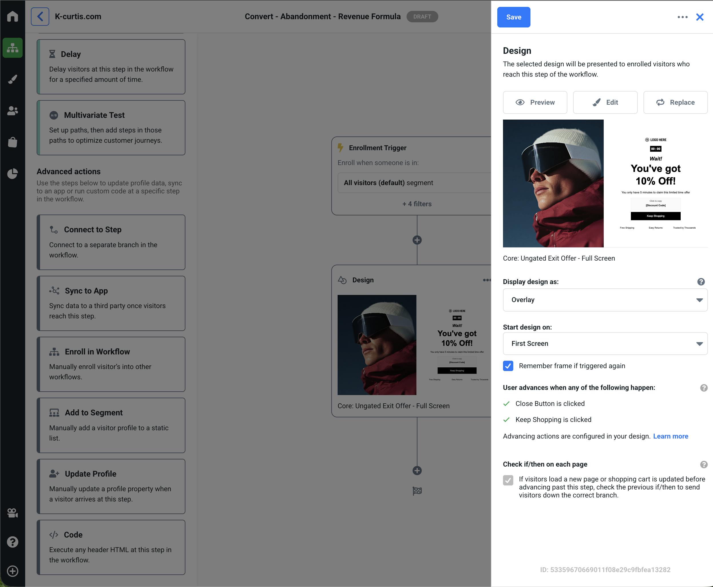Click the Advanced actions heading
This screenshot has height=587, width=713.
click(x=68, y=171)
